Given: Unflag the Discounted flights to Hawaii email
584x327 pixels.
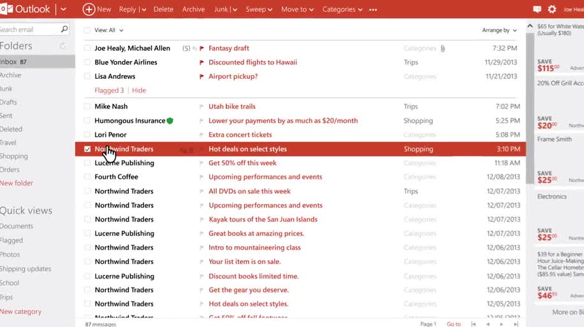Looking at the screenshot, I should (202, 62).
